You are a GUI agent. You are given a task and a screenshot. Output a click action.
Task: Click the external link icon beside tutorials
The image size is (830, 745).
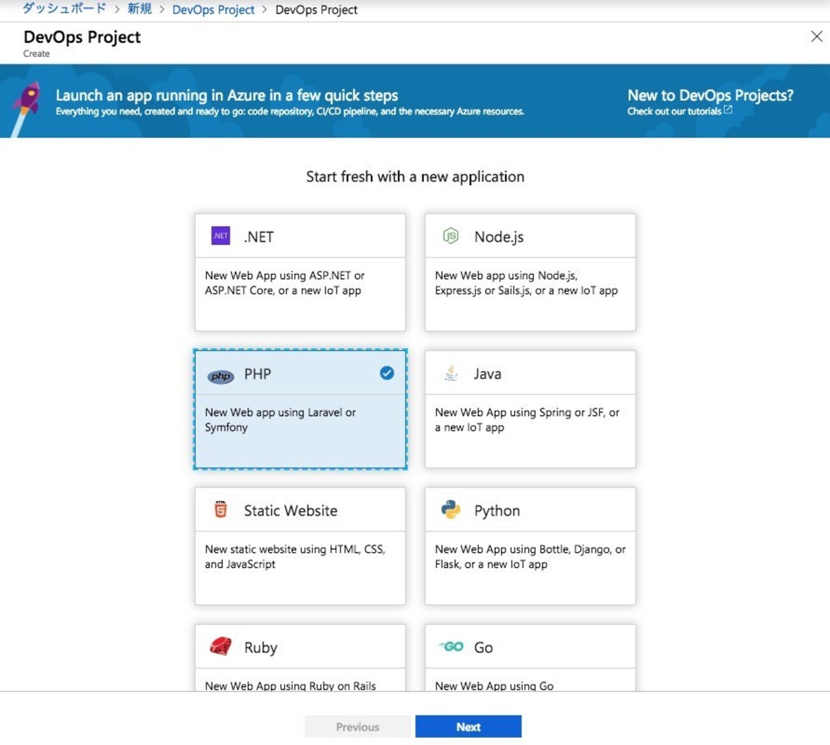point(728,110)
